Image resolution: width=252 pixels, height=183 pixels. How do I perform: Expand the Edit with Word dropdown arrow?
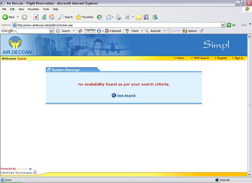(x=133, y=17)
